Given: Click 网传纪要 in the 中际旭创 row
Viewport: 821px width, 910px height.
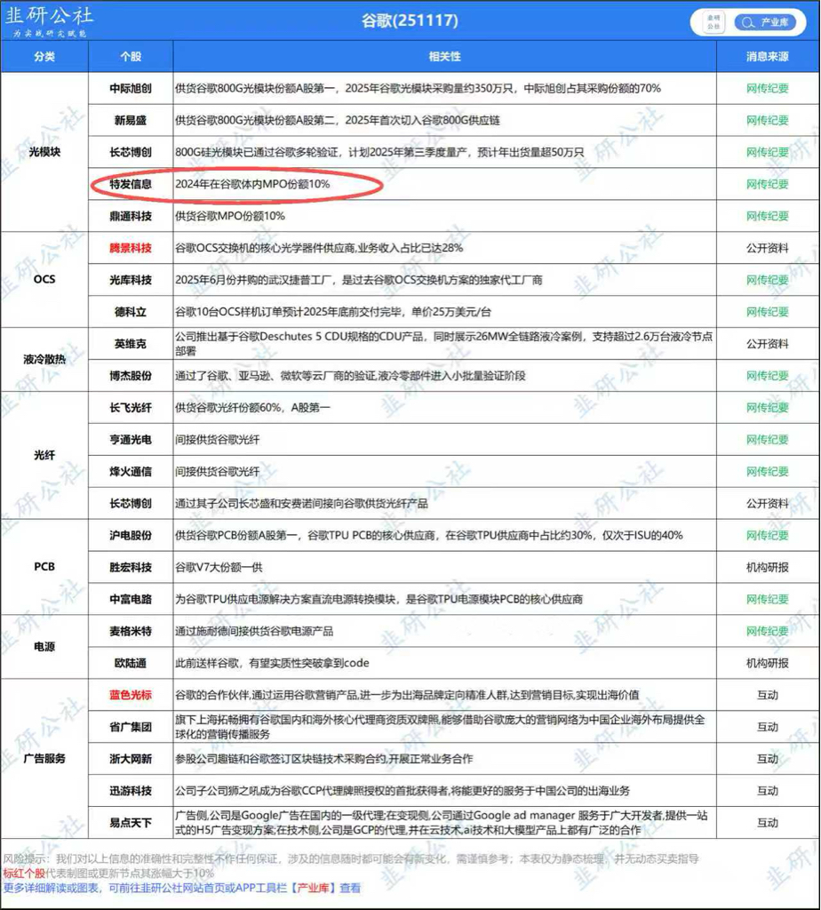Looking at the screenshot, I should (767, 88).
